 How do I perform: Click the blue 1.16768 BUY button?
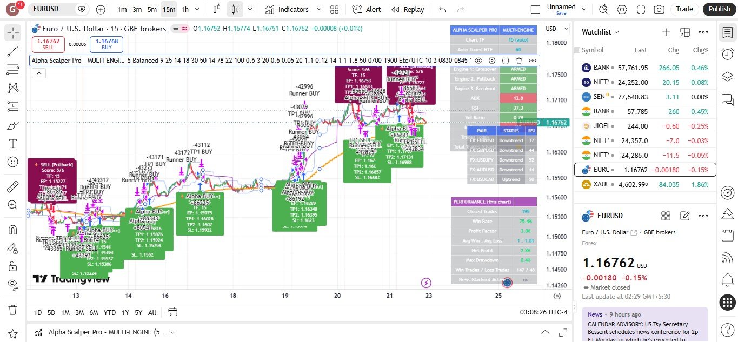(x=107, y=44)
